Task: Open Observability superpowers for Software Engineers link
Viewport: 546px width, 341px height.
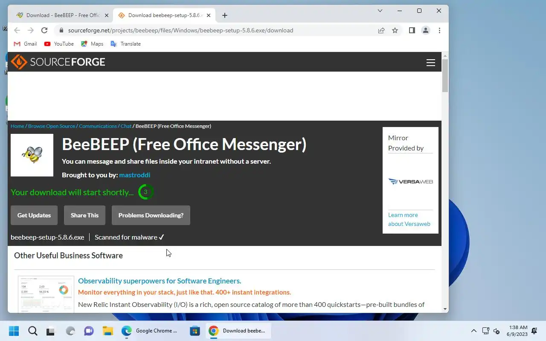Action: [160, 281]
